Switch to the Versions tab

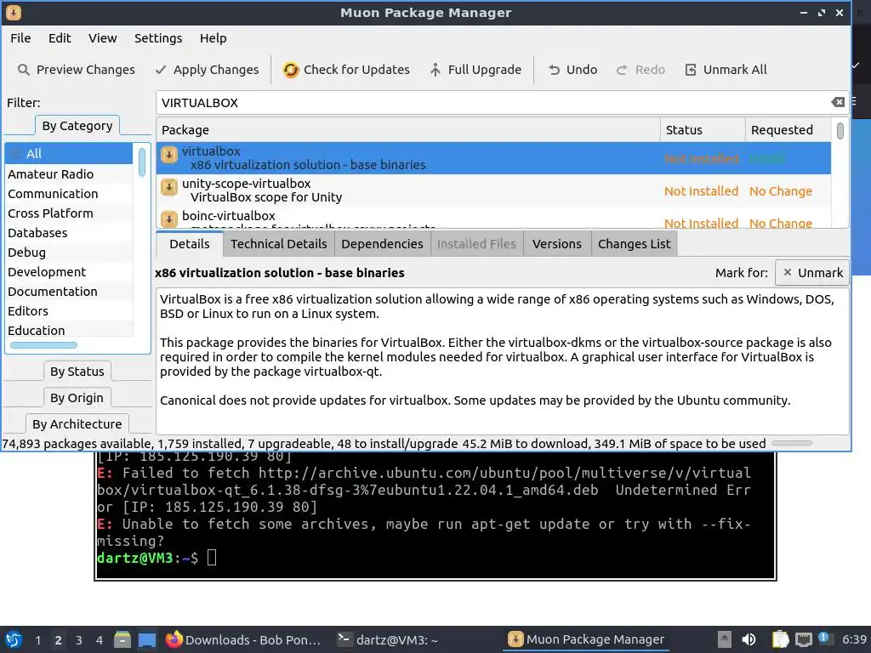557,244
